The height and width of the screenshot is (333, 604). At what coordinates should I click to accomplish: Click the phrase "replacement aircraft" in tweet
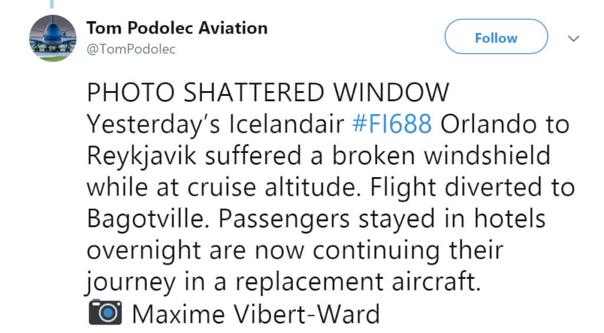[x=354, y=282]
